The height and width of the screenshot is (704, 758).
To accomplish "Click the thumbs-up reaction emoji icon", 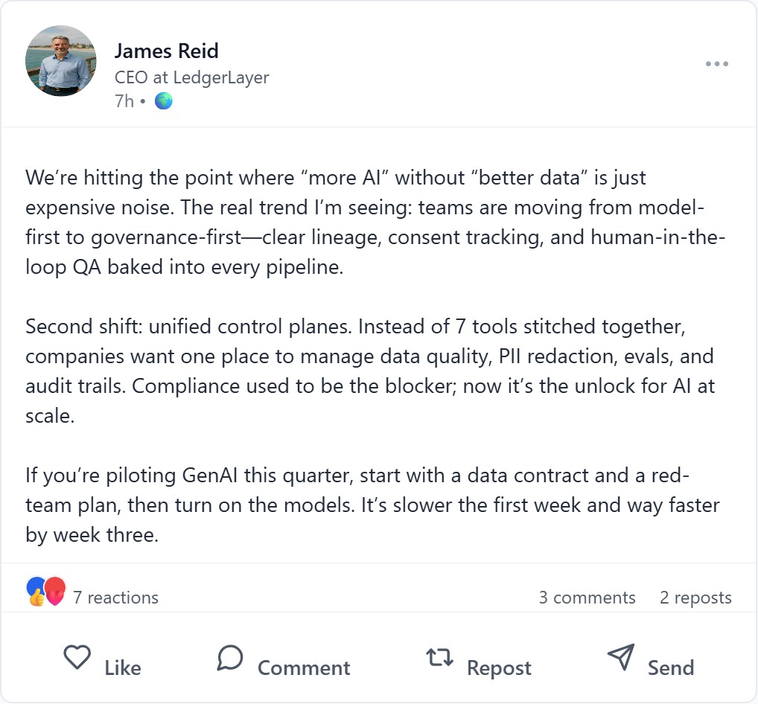I will pos(36,593).
